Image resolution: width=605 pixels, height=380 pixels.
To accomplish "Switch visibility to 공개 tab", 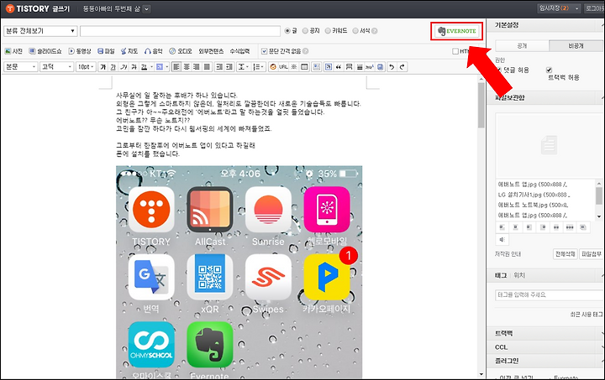I will pos(522,45).
